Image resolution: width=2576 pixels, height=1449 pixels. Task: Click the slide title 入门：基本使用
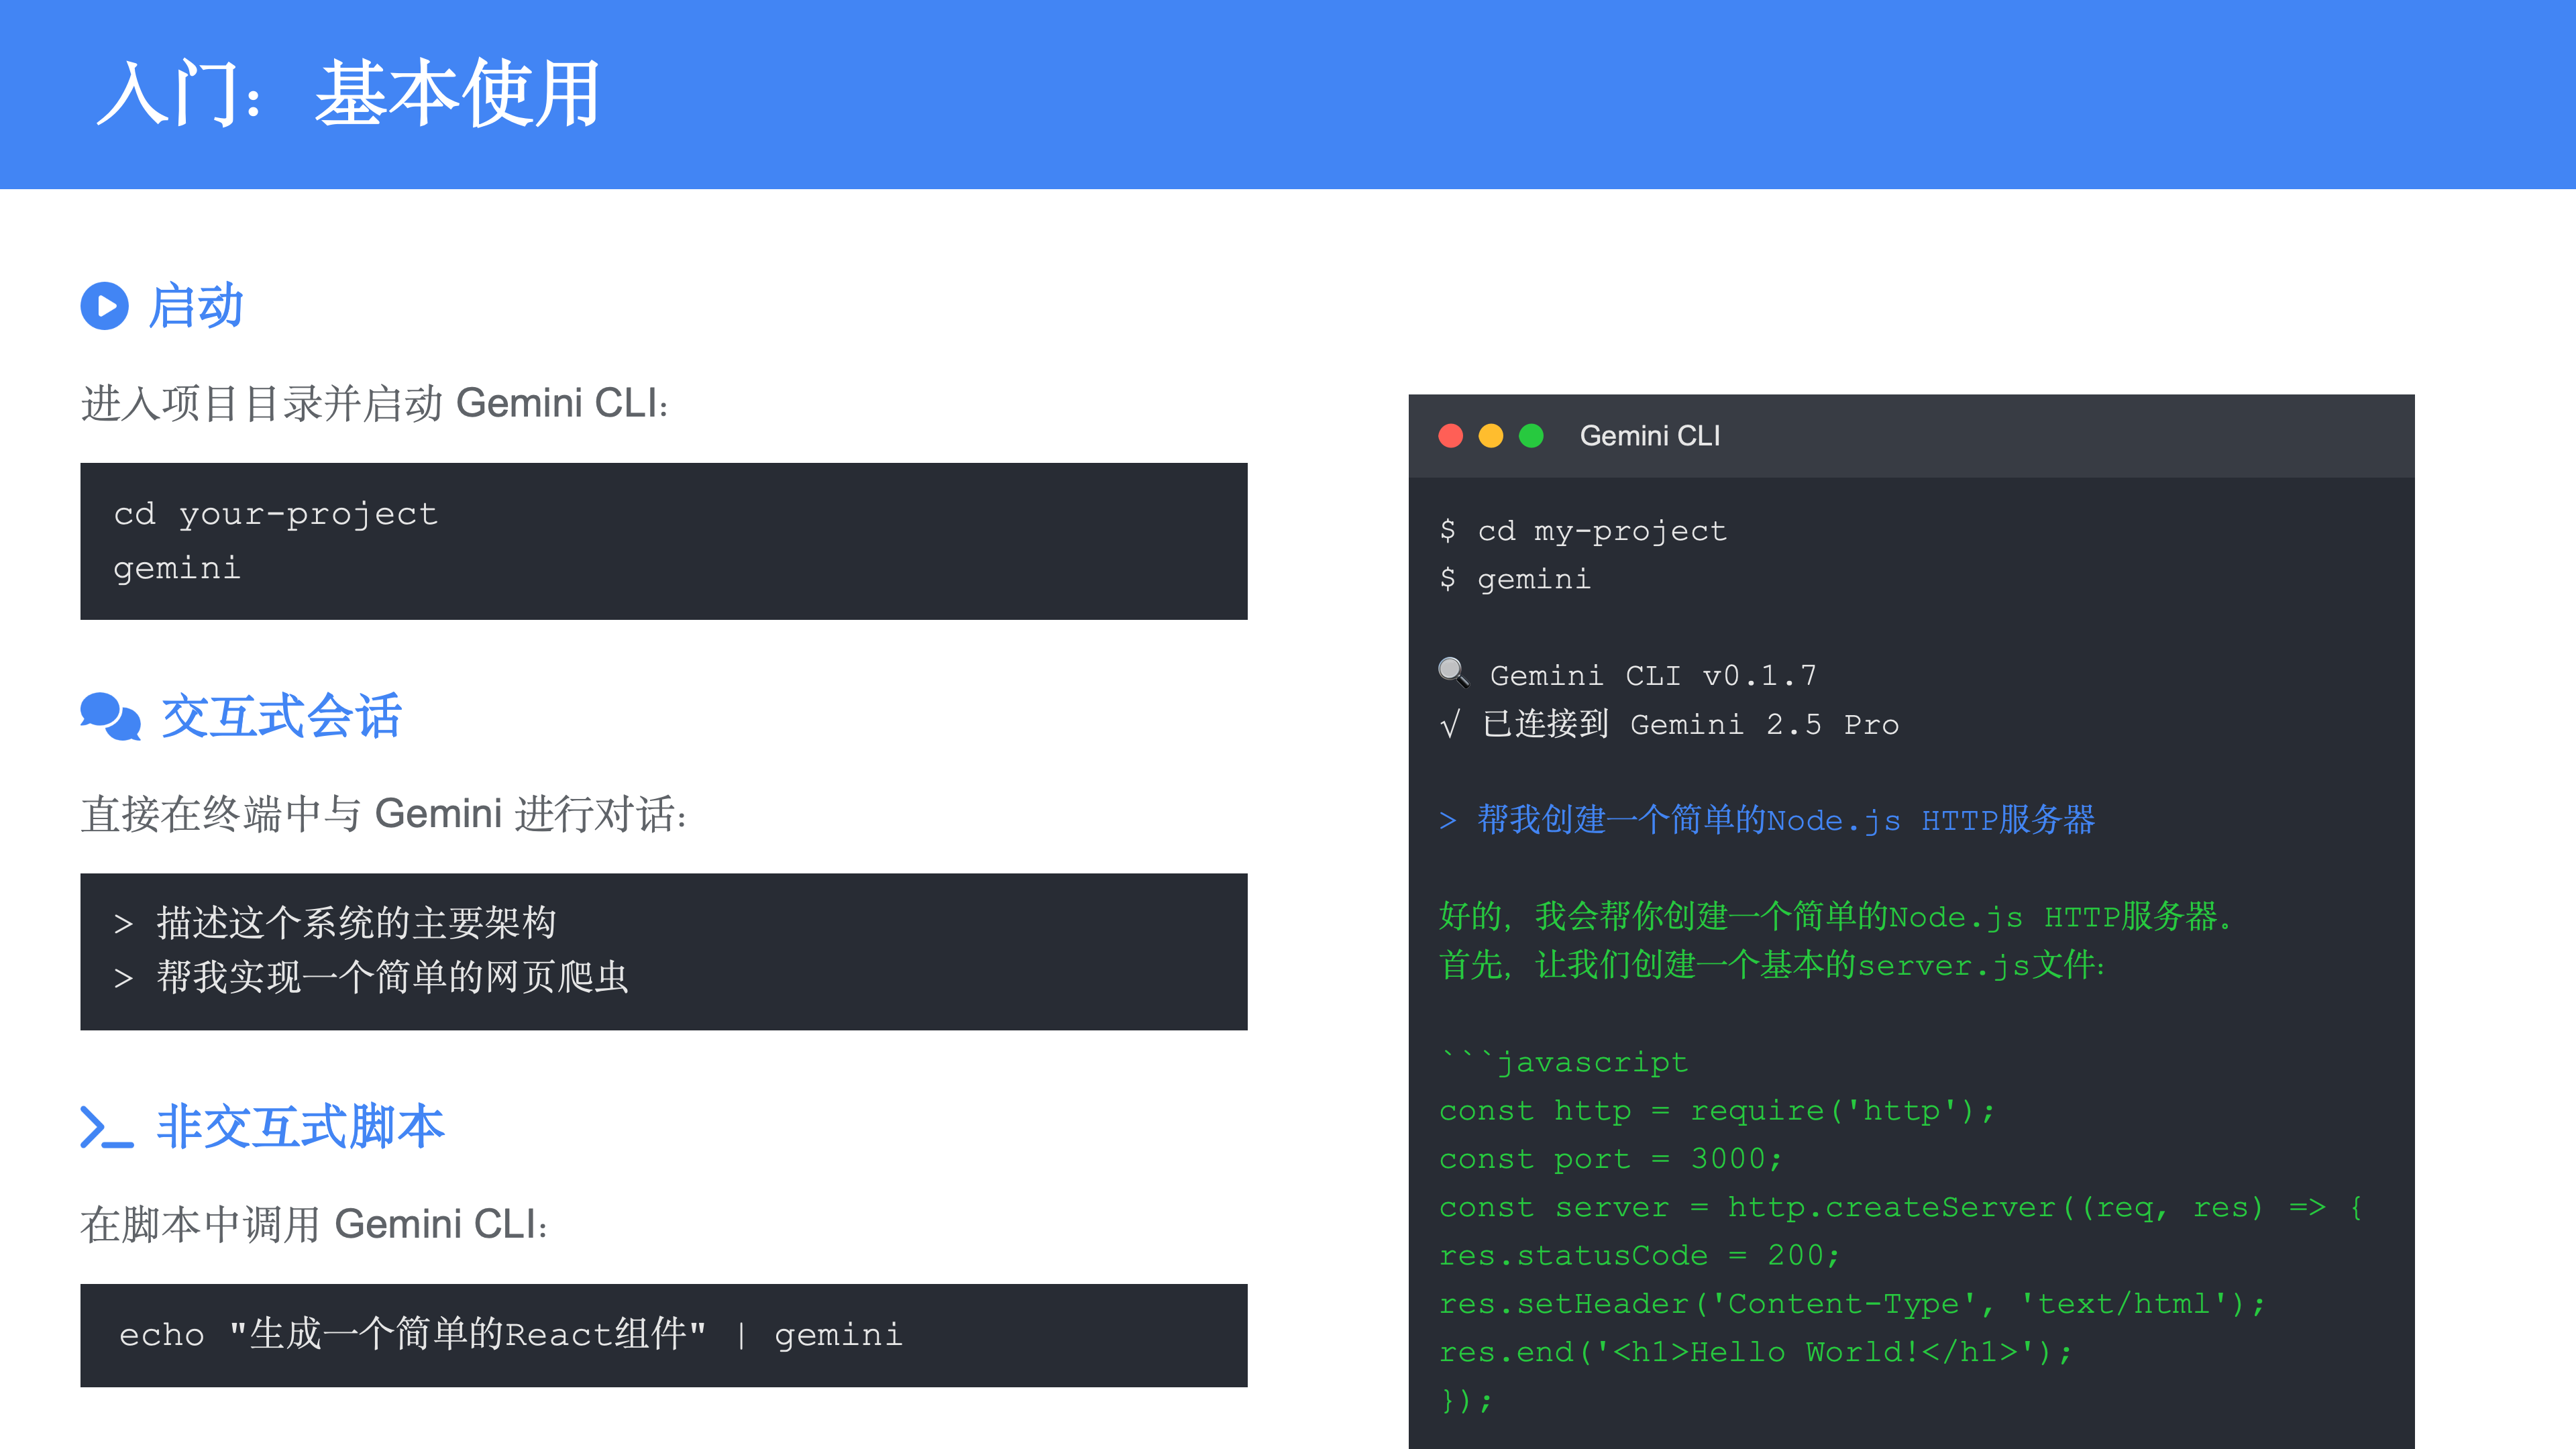[x=349, y=93]
